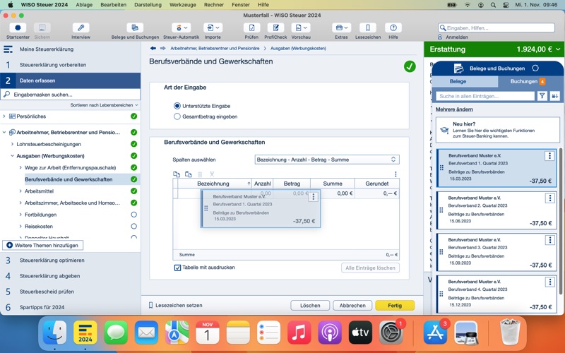Click the Eingaben, Hilfen search field
This screenshot has width=565, height=353.
click(x=496, y=28)
